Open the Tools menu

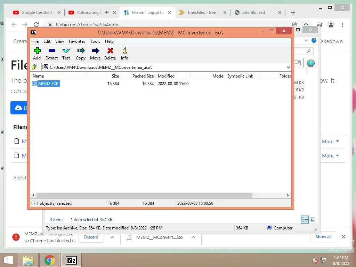coord(95,41)
